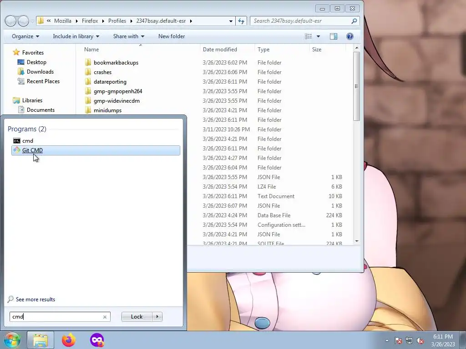Image resolution: width=466 pixels, height=349 pixels.
Task: Select Documents library in navigation pane
Action: point(41,110)
